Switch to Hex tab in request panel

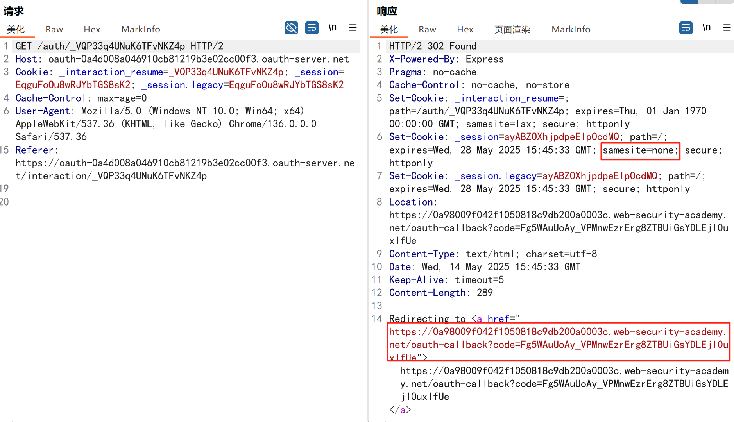click(x=92, y=29)
